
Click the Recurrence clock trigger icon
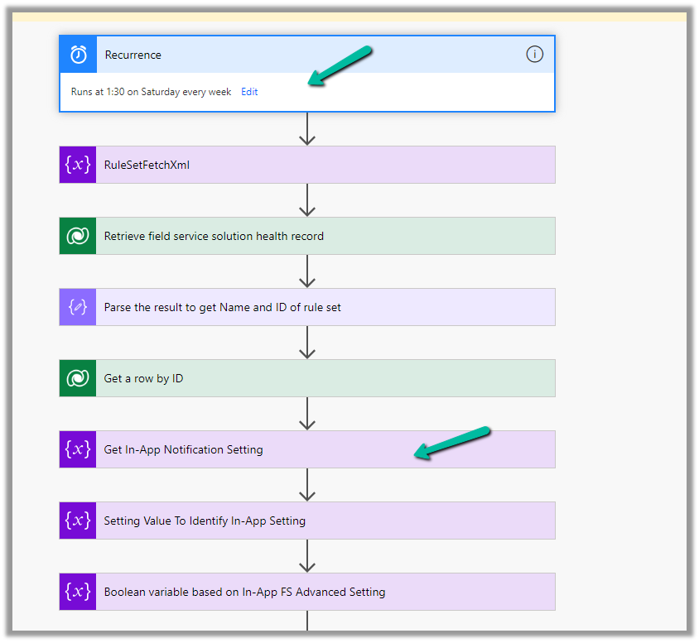79,55
